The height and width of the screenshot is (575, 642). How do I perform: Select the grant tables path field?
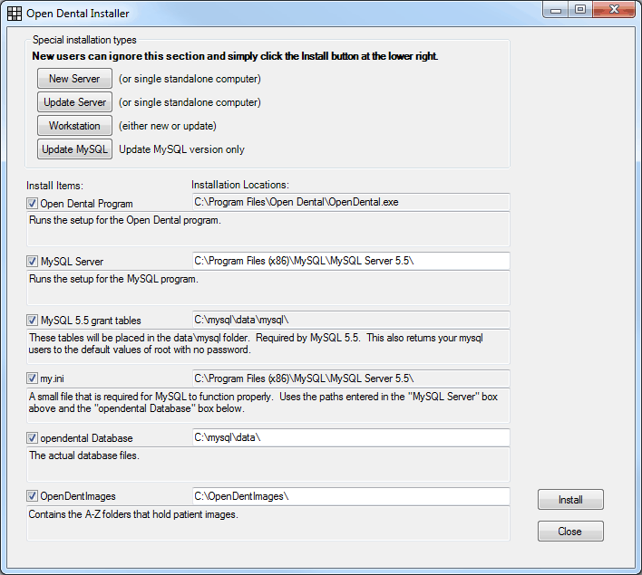pos(351,320)
